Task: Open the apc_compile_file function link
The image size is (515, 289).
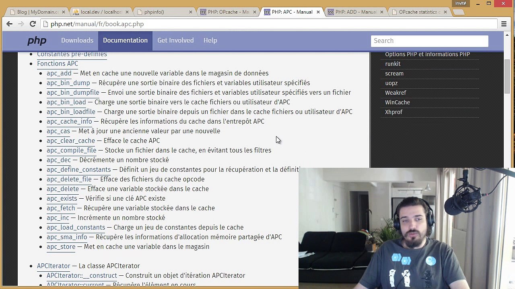Action: coord(71,151)
